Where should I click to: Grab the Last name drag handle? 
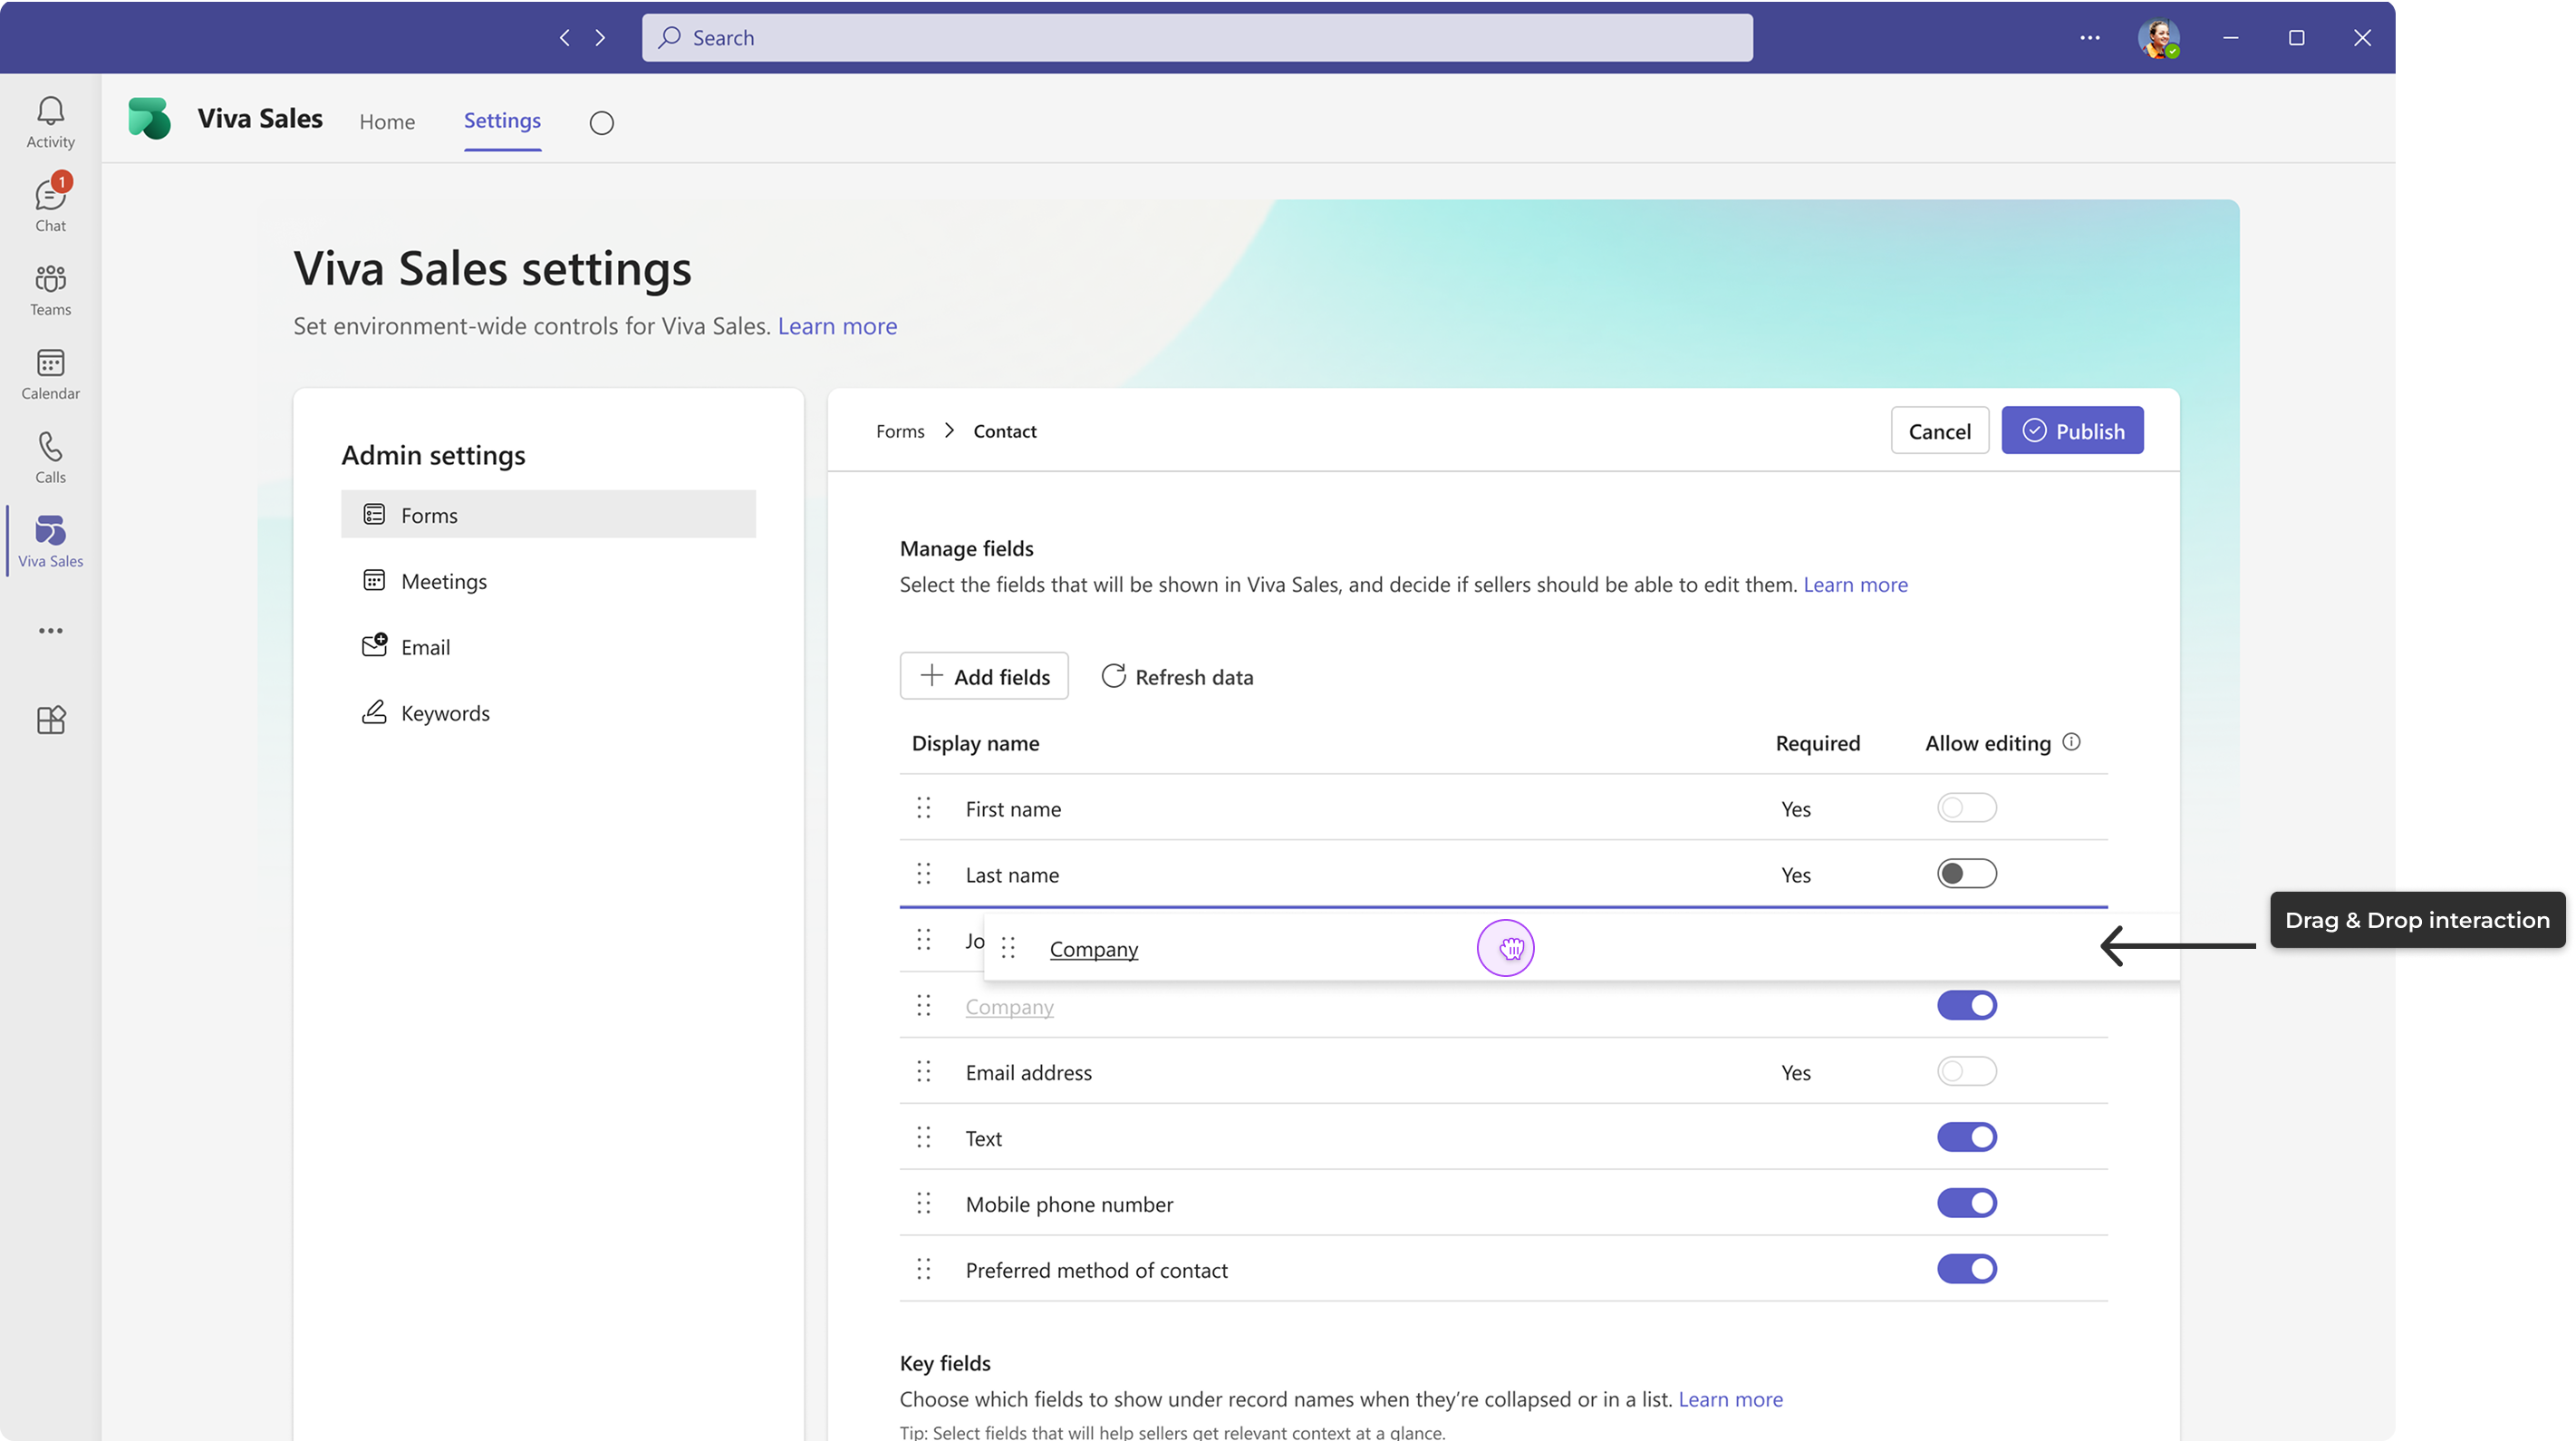(x=924, y=874)
